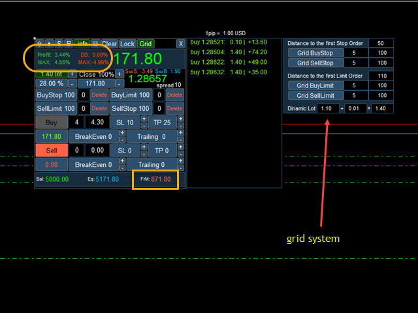Click plus beside Close 100%
Screen dimensions: 418x313
120,74
